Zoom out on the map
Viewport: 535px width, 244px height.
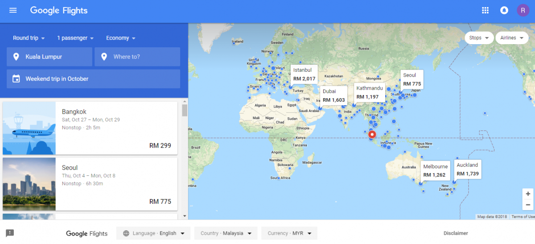coord(528,204)
